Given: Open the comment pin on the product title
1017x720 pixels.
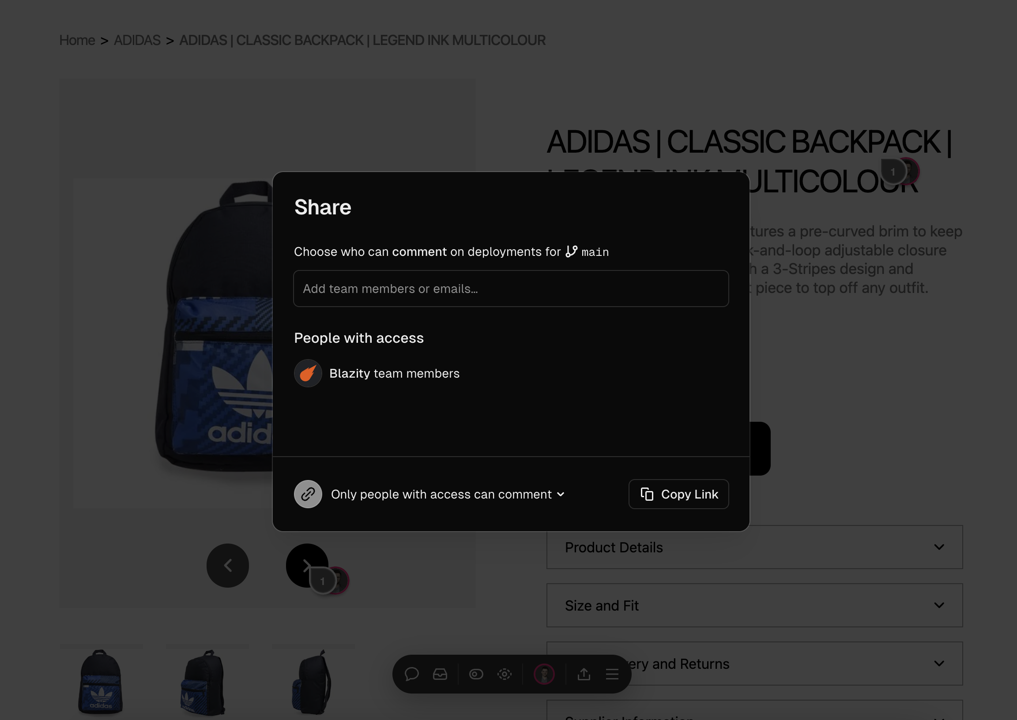Looking at the screenshot, I should [900, 172].
